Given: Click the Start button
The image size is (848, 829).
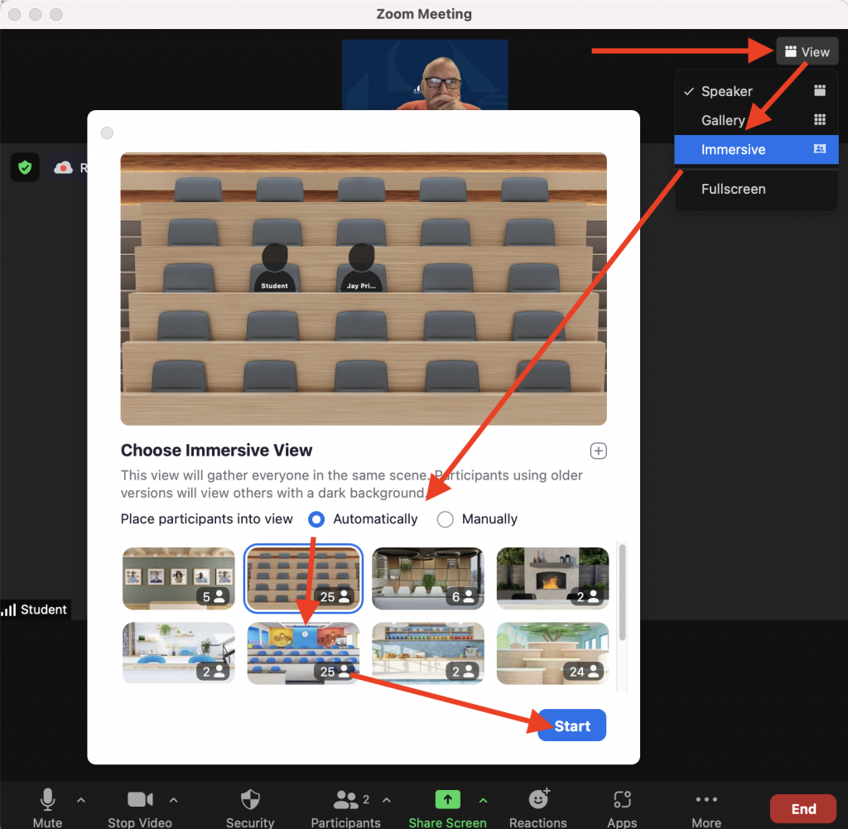Looking at the screenshot, I should (572, 725).
